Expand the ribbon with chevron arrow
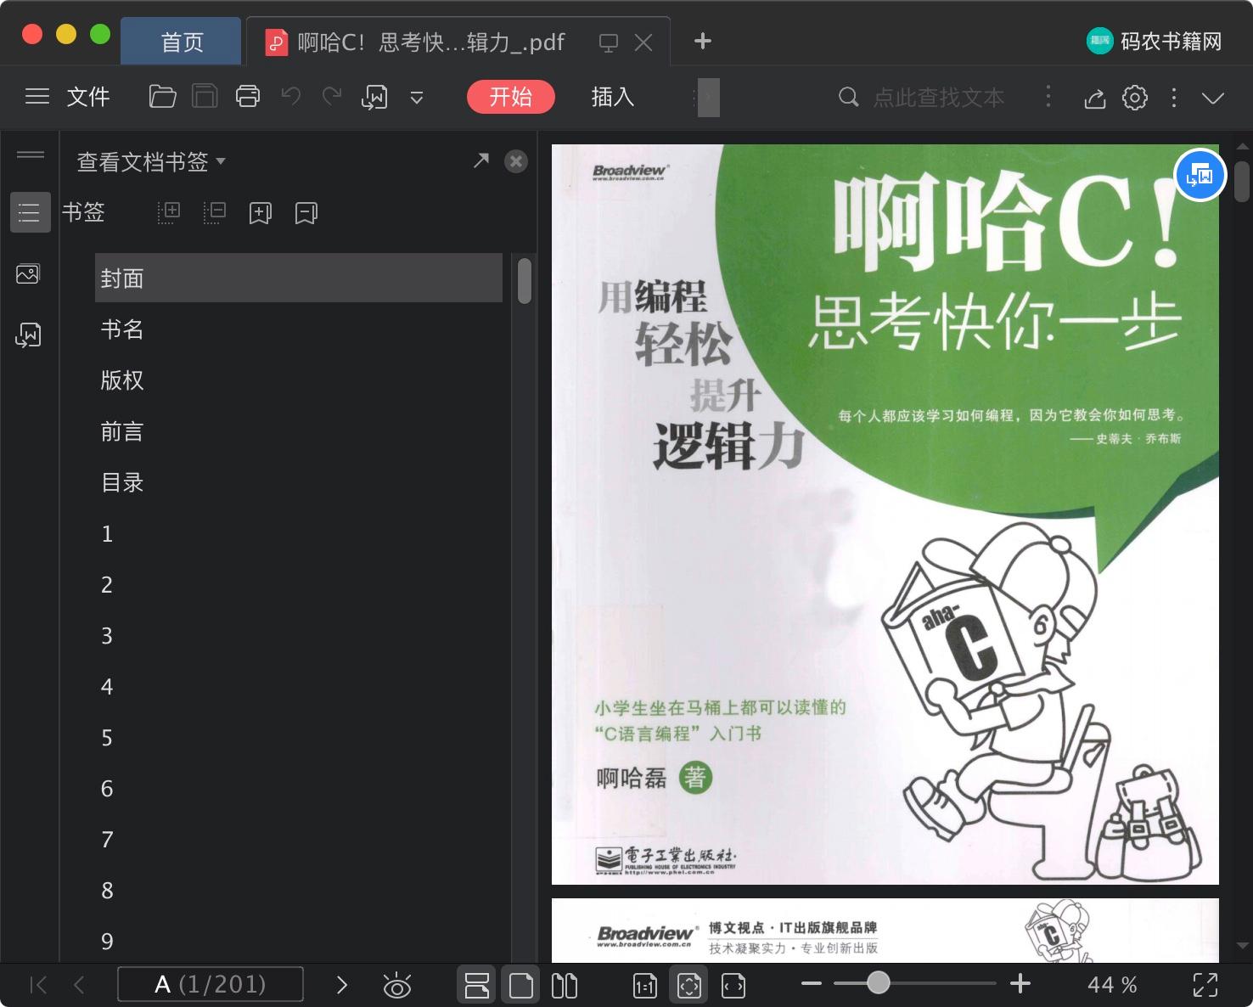Screen dimensions: 1253x1007 click(1213, 98)
